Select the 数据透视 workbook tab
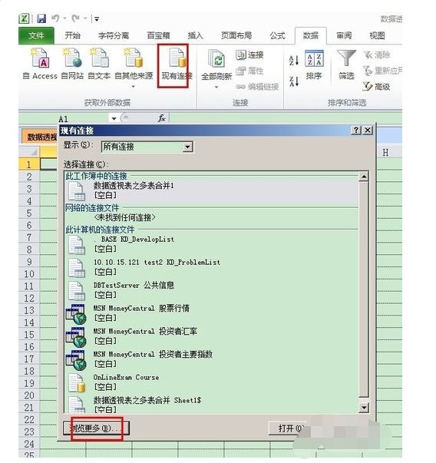436x463 pixels. point(39,137)
